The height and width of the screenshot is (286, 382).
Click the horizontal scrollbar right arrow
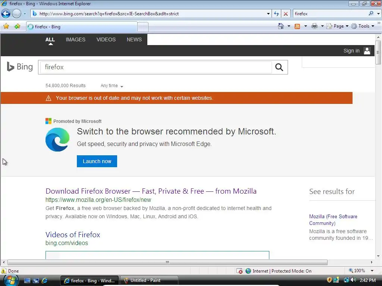372,263
